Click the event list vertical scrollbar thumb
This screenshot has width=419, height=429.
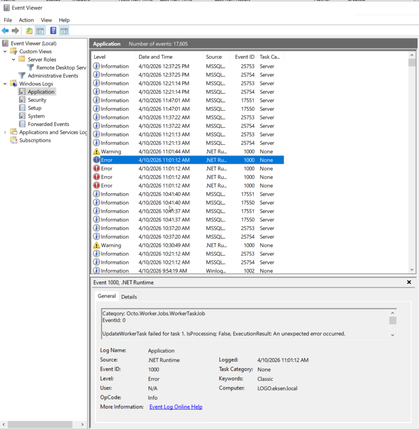(412, 62)
